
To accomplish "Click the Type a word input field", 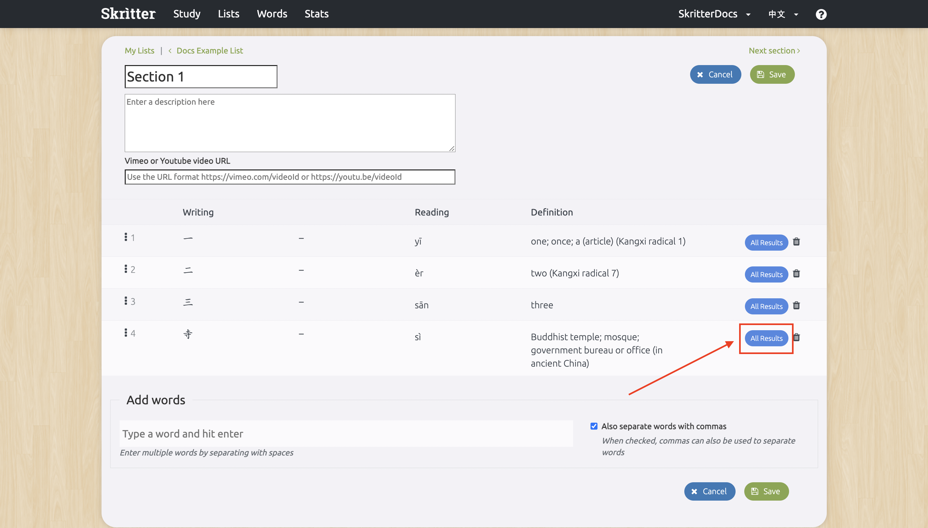I will coord(346,434).
